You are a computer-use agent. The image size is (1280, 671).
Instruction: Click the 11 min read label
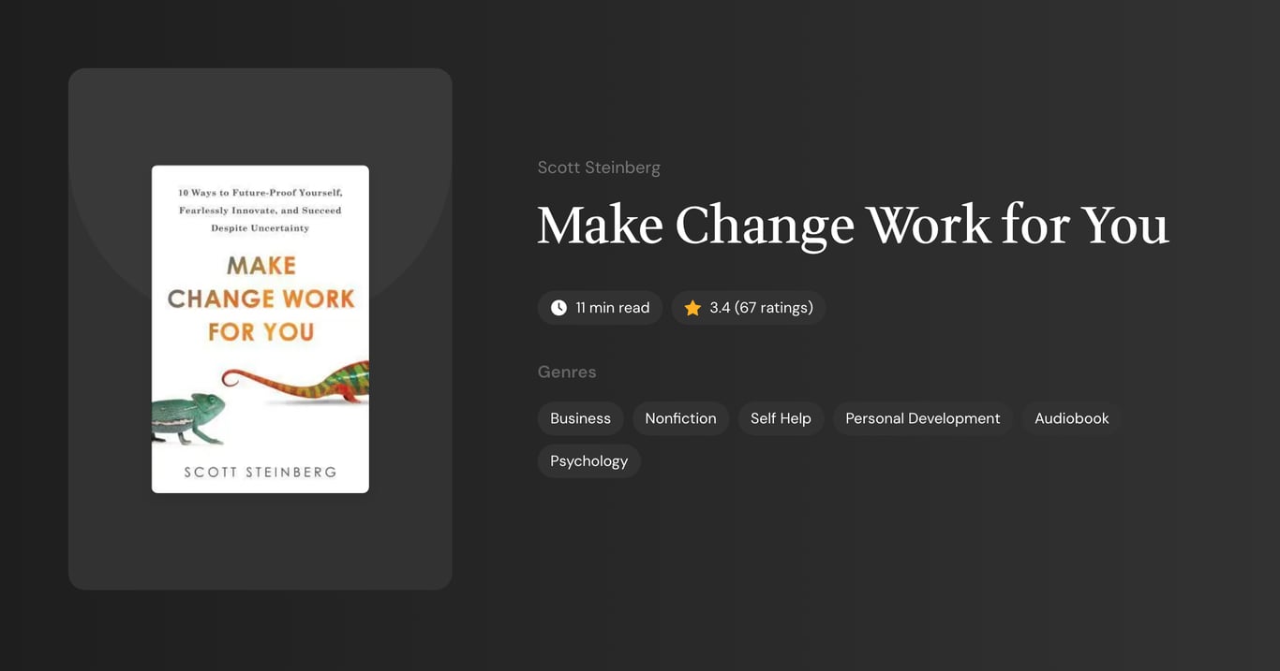click(x=613, y=308)
